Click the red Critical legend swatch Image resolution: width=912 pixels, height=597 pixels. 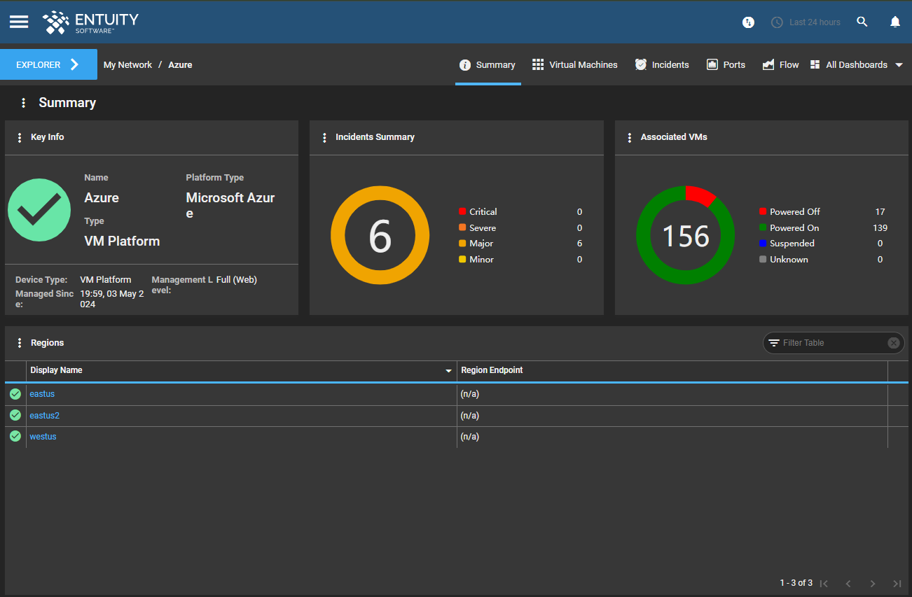pos(462,211)
